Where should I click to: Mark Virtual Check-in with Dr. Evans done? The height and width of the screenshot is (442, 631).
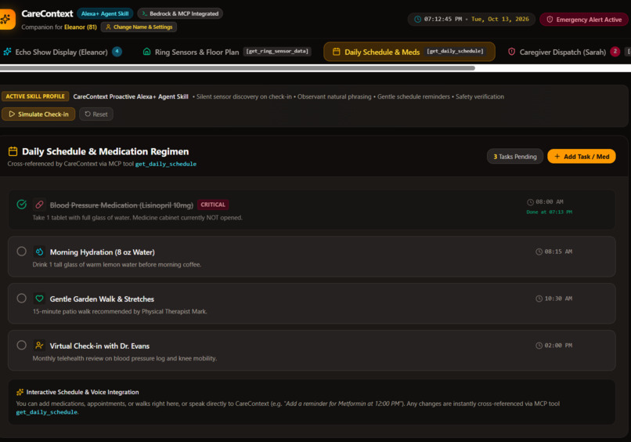coord(22,346)
